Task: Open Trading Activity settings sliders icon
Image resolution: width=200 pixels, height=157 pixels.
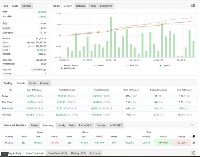Action: pos(193,153)
